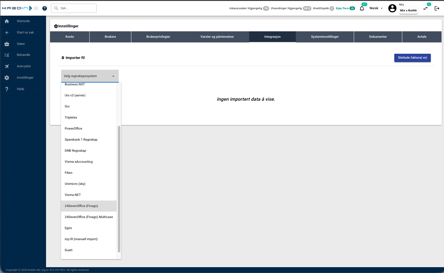The height and width of the screenshot is (273, 444).
Task: Switch to the Konto tab
Action: (x=70, y=37)
